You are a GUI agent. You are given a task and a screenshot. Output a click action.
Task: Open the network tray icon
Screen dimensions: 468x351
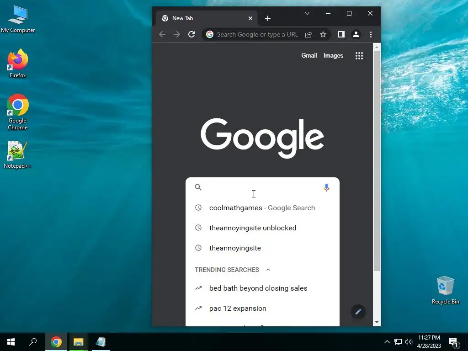click(x=398, y=342)
